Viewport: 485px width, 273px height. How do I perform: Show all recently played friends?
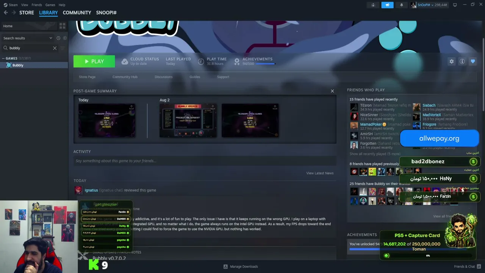375,154
